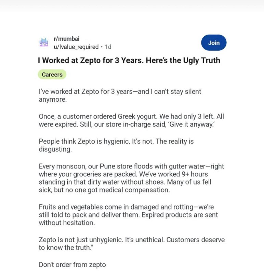Click the 1d post timestamp

coord(108,47)
